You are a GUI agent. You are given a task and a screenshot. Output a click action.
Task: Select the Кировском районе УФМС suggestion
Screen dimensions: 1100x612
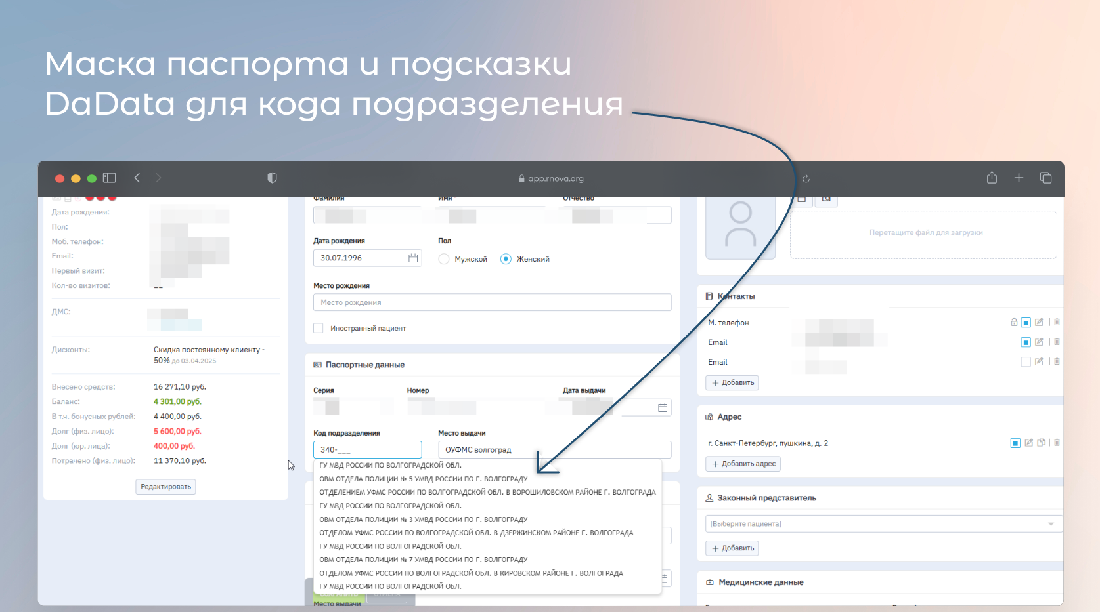coord(471,573)
